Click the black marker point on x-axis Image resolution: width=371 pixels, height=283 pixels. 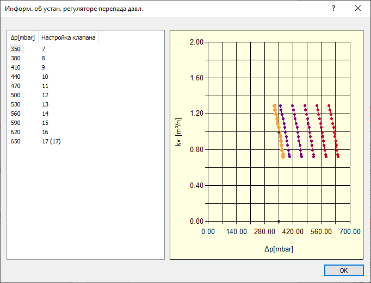tap(279, 222)
